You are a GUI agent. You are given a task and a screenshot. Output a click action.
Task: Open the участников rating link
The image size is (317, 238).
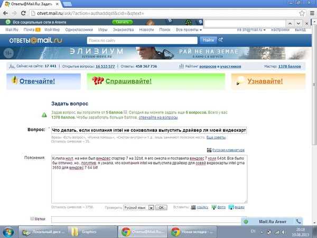(230, 67)
